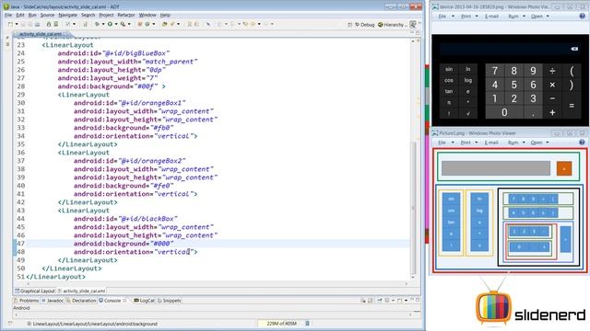This screenshot has height=331, width=590.
Task: Click E-mail in device screenshot viewer
Action: (x=491, y=17)
